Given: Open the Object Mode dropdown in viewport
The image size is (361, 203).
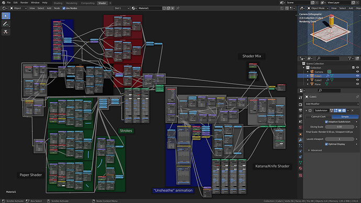Looking at the screenshot, I should (x=318, y=8).
